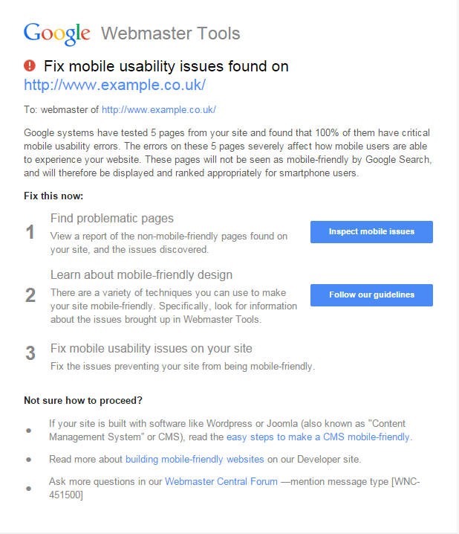This screenshot has width=459, height=534.
Task: Open the large example.co.uk heading link
Action: coord(114,85)
